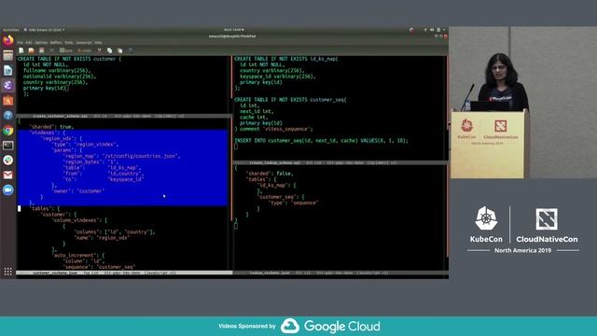Open the File menu in Emacs
The image size is (597, 336).
21,43
